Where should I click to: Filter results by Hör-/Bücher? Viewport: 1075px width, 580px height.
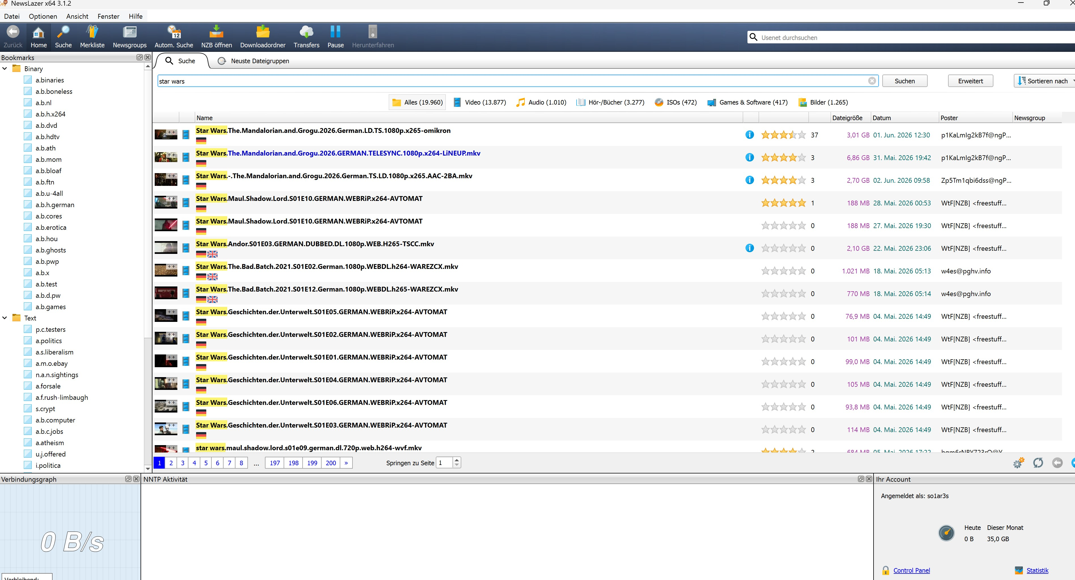pyautogui.click(x=610, y=102)
